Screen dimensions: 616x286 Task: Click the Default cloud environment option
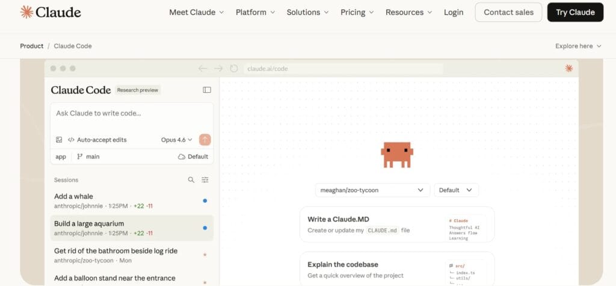click(192, 157)
